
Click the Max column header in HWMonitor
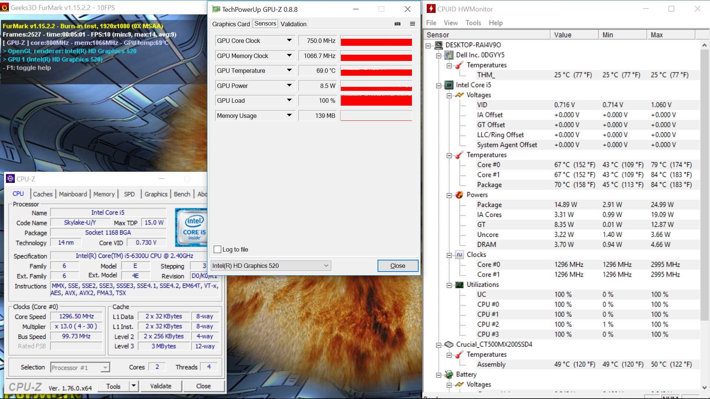(671, 35)
